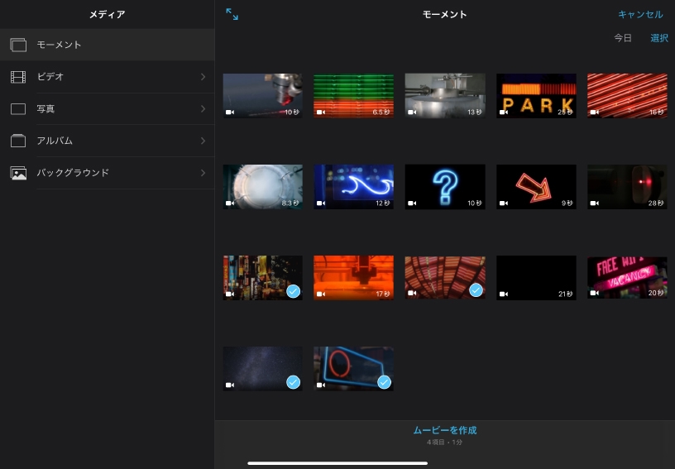This screenshot has width=675, height=469.
Task: Click the Moments stack icon in sidebar
Action: point(18,45)
